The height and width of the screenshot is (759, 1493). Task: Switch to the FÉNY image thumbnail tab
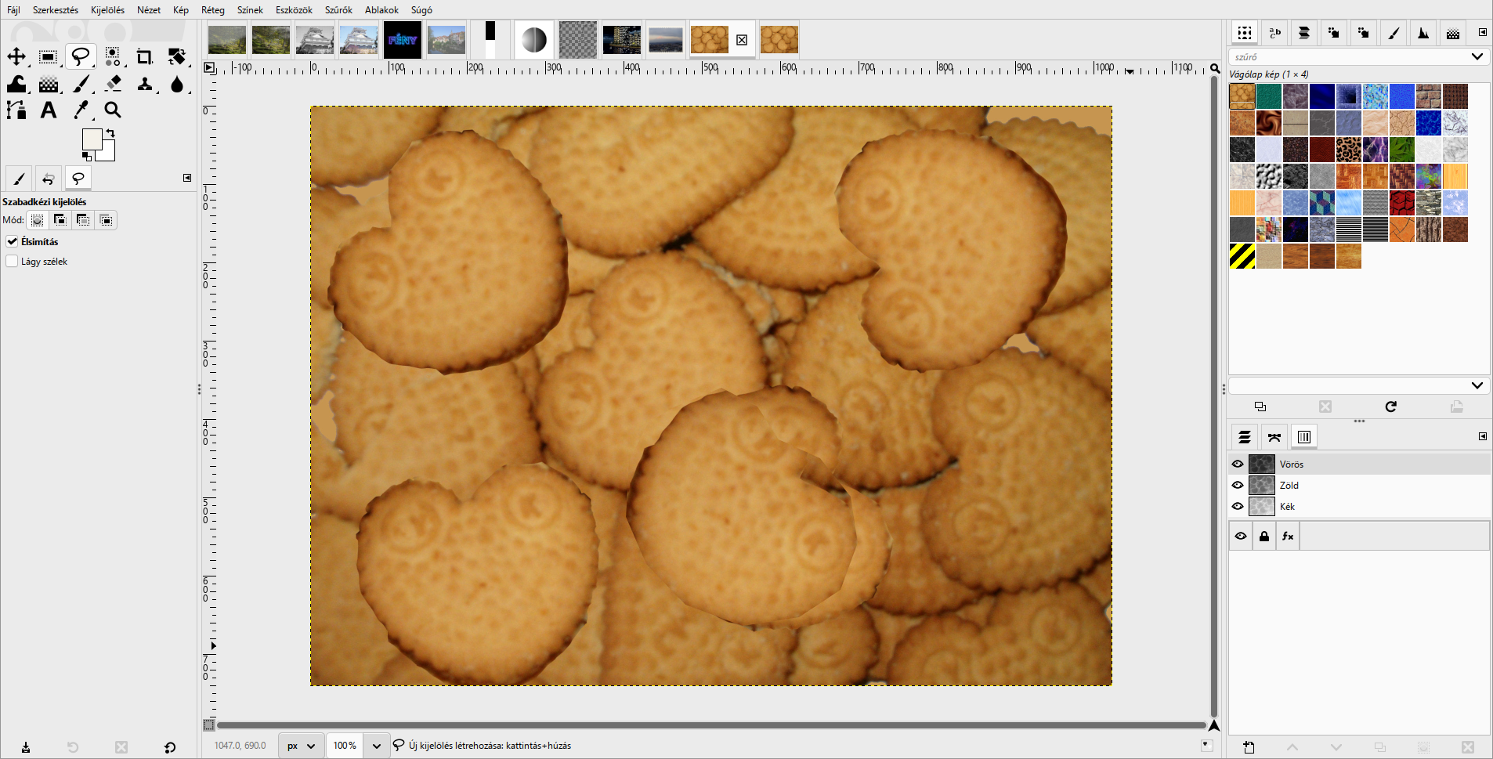[403, 40]
